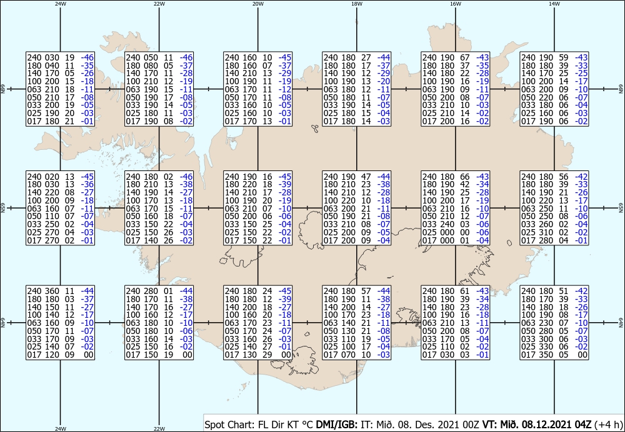Click "Spot Chart: FL Dir KT °C" caption
The height and width of the screenshot is (432, 625).
[259, 425]
